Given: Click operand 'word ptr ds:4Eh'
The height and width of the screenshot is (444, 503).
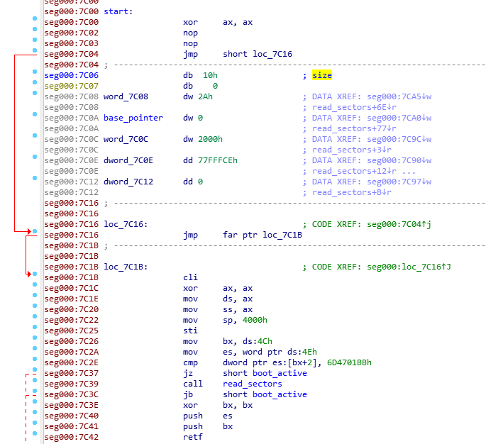Looking at the screenshot, I should click(280, 353).
